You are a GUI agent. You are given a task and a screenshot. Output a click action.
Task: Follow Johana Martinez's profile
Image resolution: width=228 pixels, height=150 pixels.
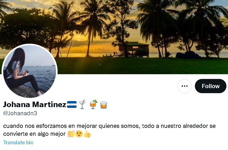coord(211,86)
